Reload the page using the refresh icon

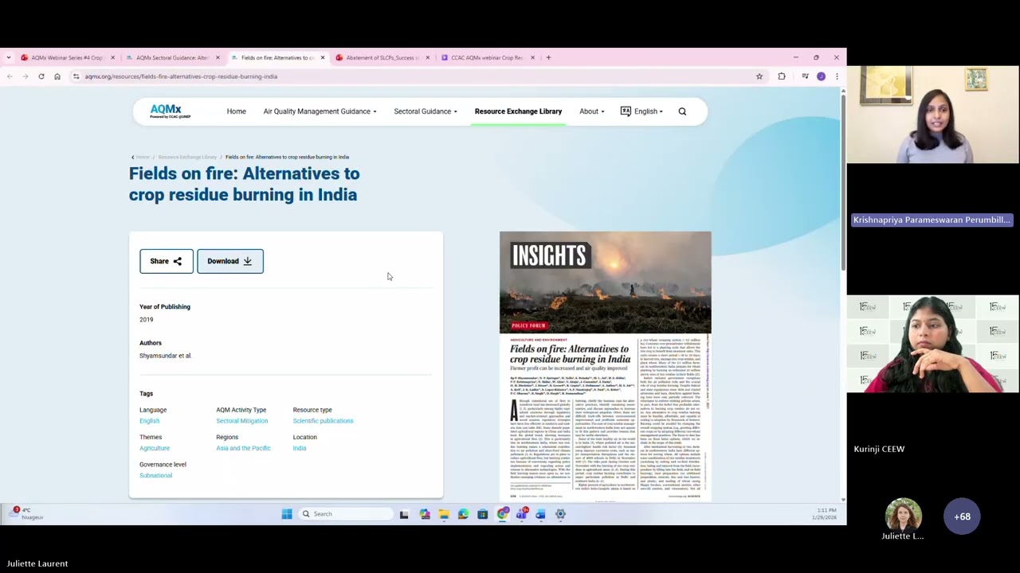click(41, 76)
